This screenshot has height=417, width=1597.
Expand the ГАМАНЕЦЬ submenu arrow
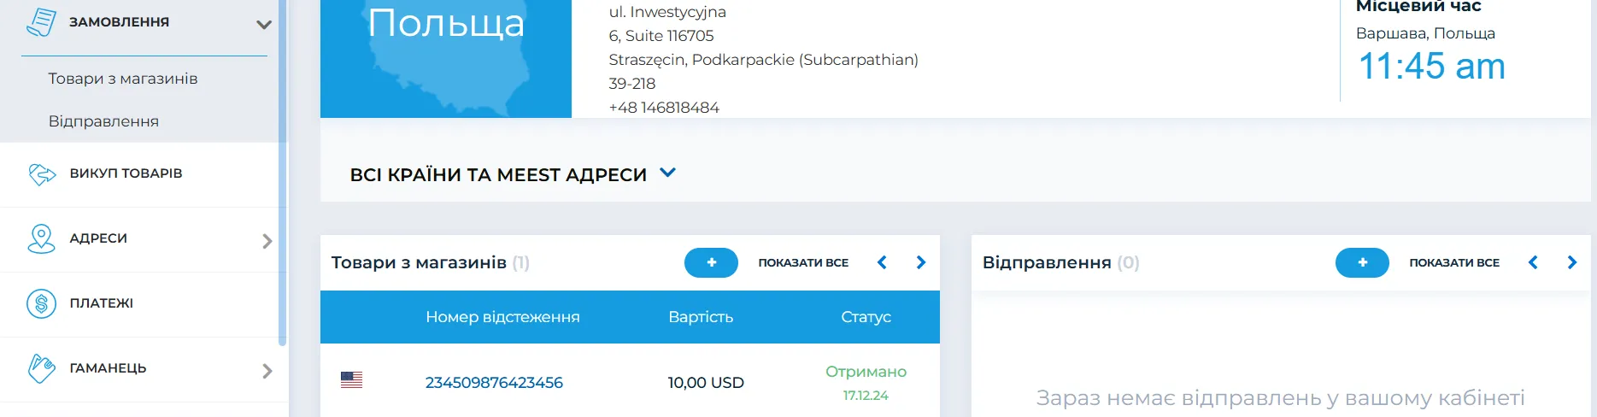tap(267, 371)
